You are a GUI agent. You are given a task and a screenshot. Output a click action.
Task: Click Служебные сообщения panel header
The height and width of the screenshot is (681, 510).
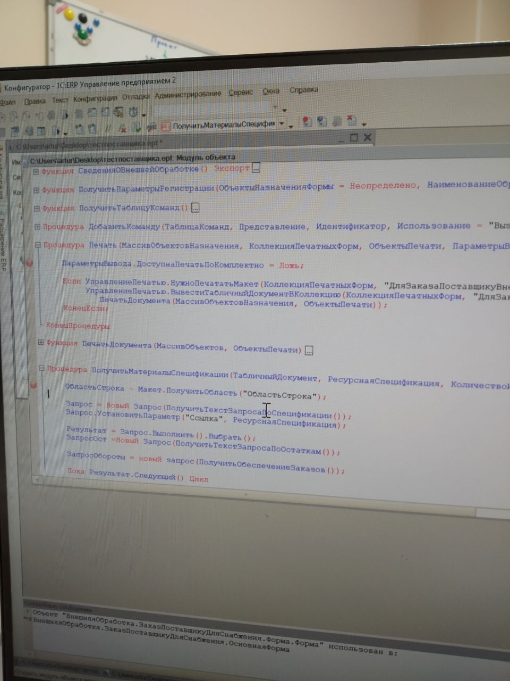click(x=58, y=605)
